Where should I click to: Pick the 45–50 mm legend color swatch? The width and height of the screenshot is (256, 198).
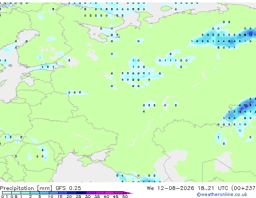point(119,193)
